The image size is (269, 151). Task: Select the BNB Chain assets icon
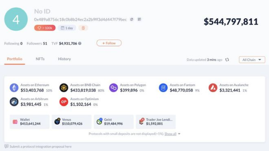(x=64, y=87)
